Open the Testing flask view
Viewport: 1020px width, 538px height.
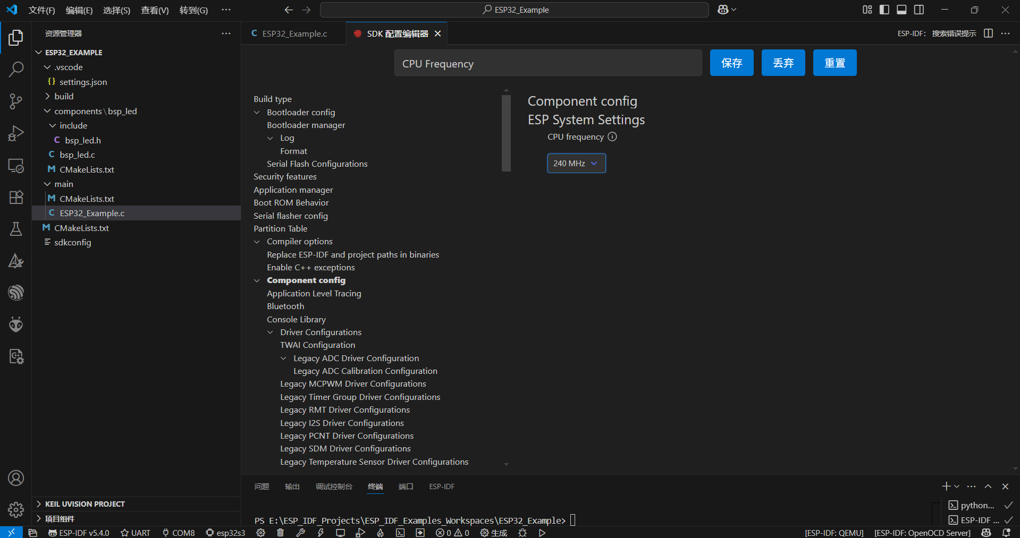(x=16, y=229)
